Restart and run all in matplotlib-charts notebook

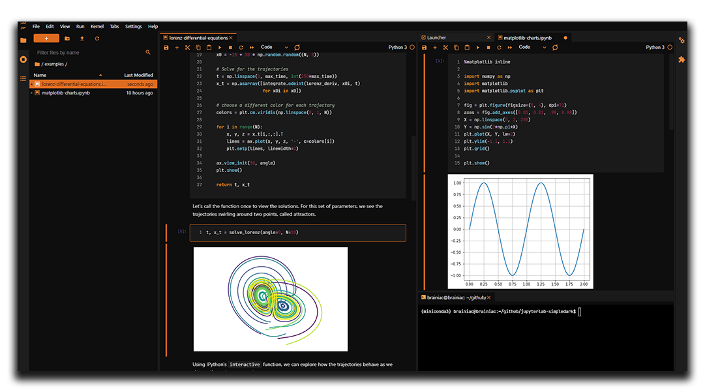click(x=510, y=47)
